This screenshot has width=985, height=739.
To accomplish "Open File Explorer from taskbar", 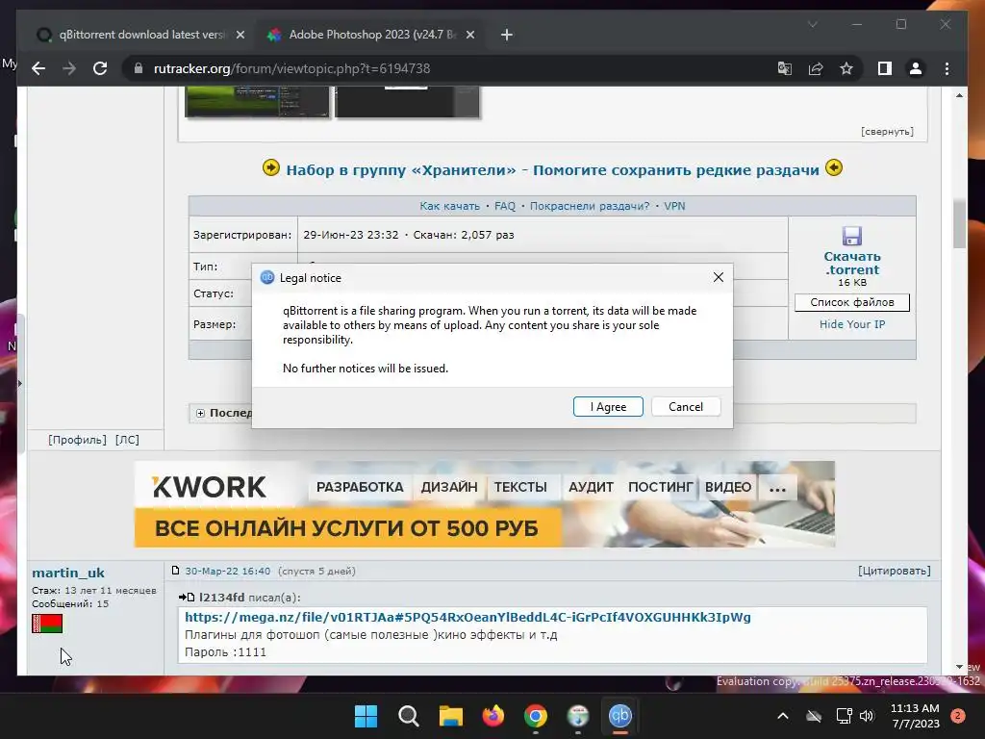I will pyautogui.click(x=450, y=716).
